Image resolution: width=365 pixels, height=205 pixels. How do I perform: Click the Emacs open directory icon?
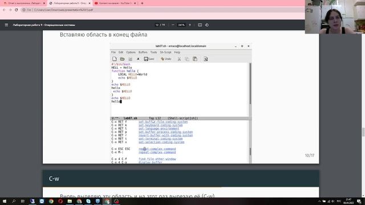(x=131, y=59)
